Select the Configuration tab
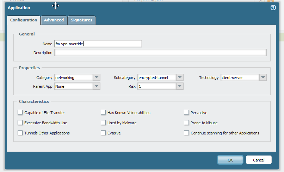284x172 pixels. (x=24, y=20)
